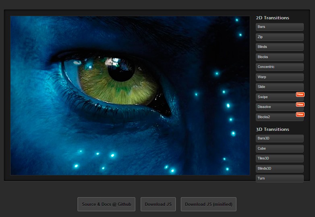This screenshot has width=315, height=217.
Task: Apply the Cube 3D transition
Action: (280, 149)
